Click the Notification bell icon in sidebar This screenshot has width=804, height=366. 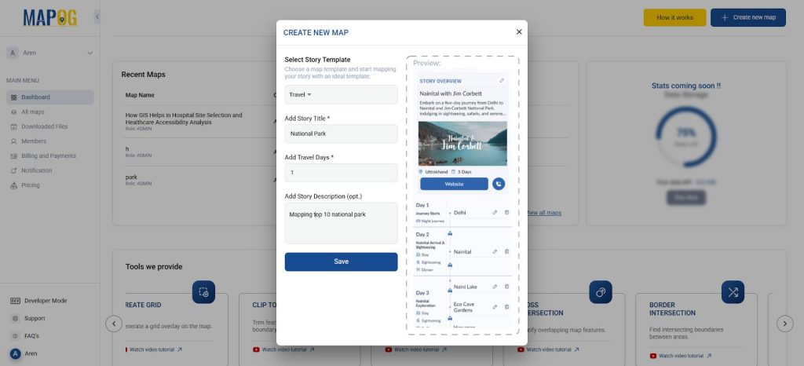click(x=14, y=170)
